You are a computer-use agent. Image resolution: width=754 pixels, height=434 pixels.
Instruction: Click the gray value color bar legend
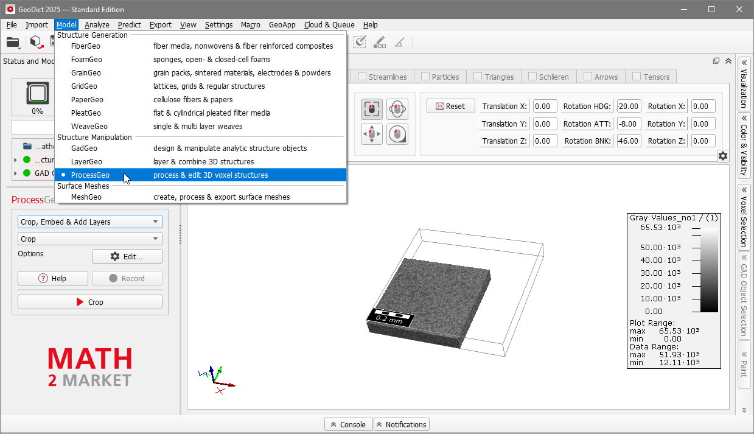(709, 268)
